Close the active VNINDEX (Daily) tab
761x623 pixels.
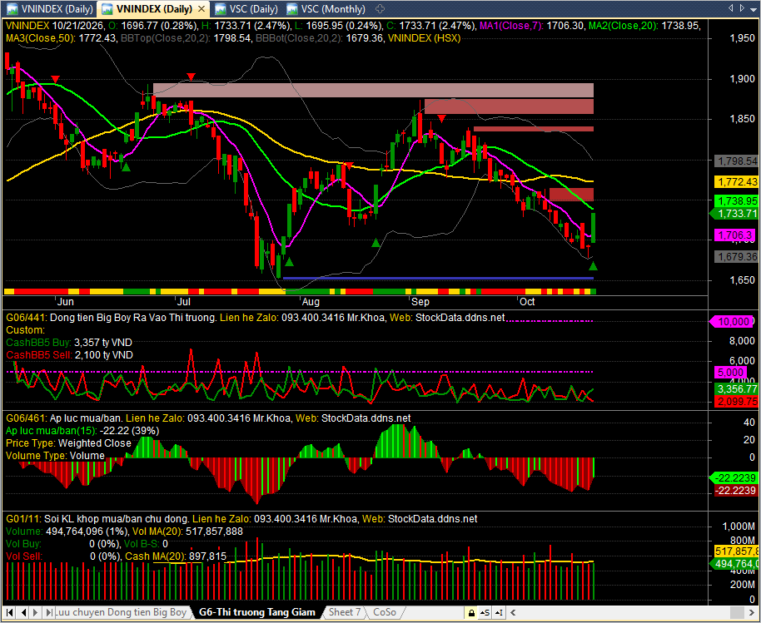click(202, 8)
